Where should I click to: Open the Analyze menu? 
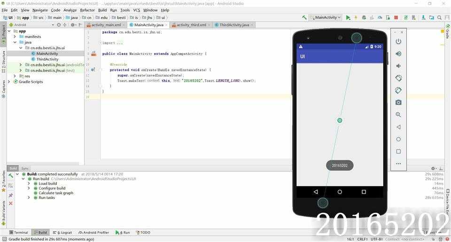pyautogui.click(x=70, y=10)
